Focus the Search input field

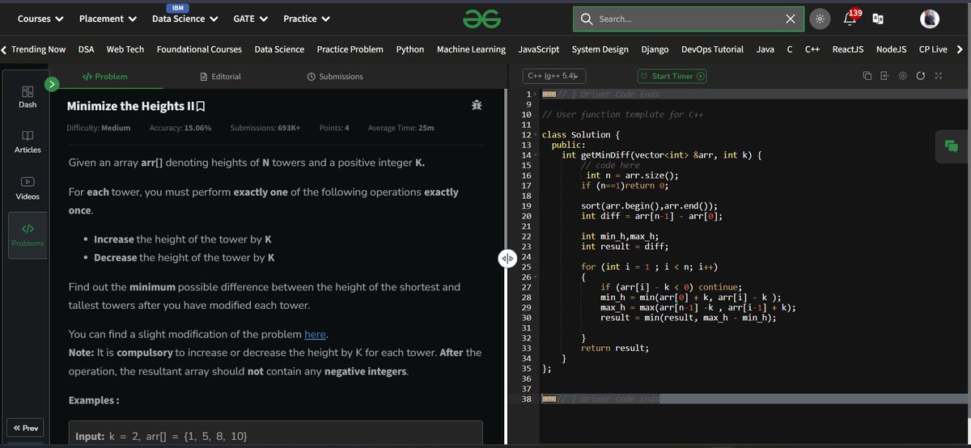[688, 19]
